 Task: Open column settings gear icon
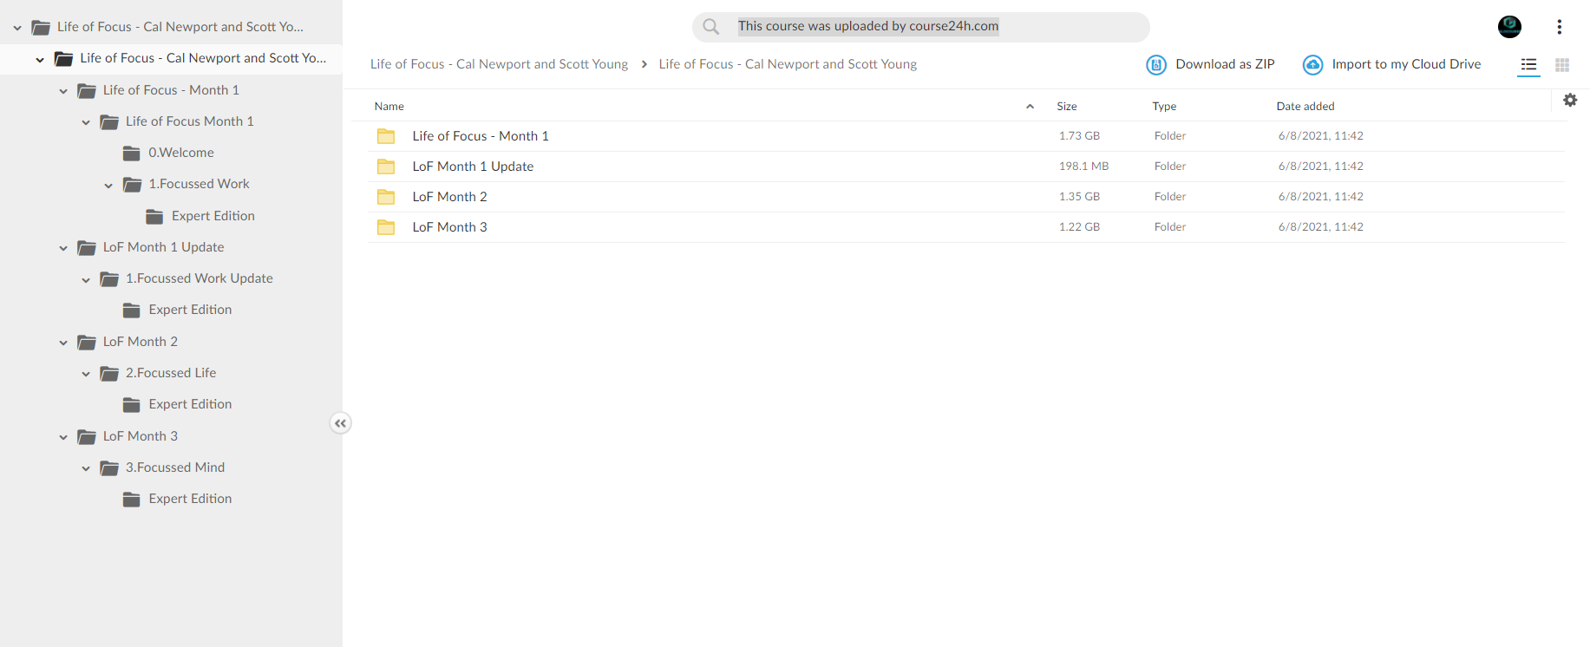(x=1570, y=101)
